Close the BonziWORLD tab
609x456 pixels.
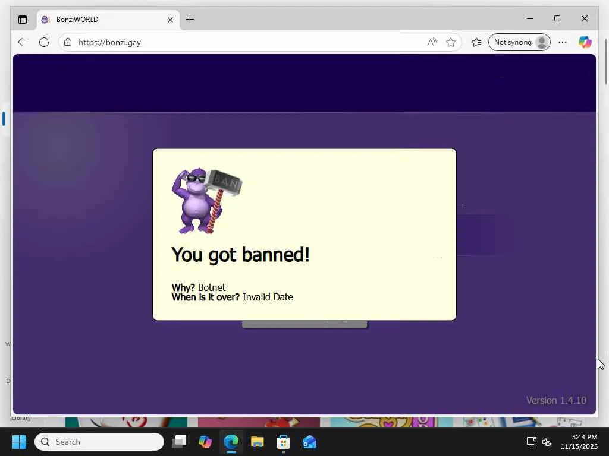coord(170,20)
